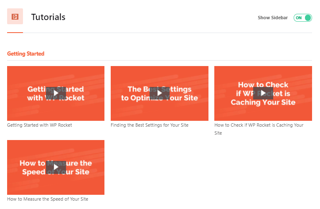Toggle the Show Sidebar switch off
This screenshot has width=320, height=209.
(x=302, y=18)
